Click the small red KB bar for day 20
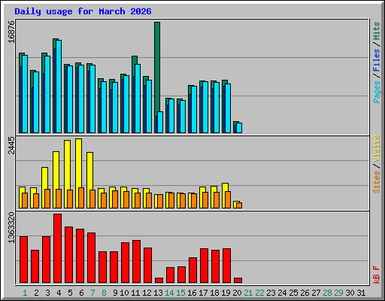Image resolution: width=385 pixels, height=301 pixels. click(x=238, y=281)
